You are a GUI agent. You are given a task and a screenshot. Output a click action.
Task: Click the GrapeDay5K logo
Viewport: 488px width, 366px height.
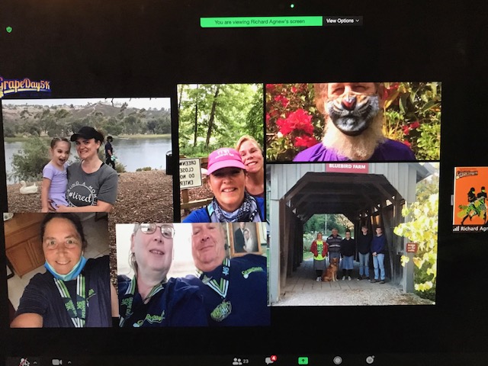[x=25, y=85]
